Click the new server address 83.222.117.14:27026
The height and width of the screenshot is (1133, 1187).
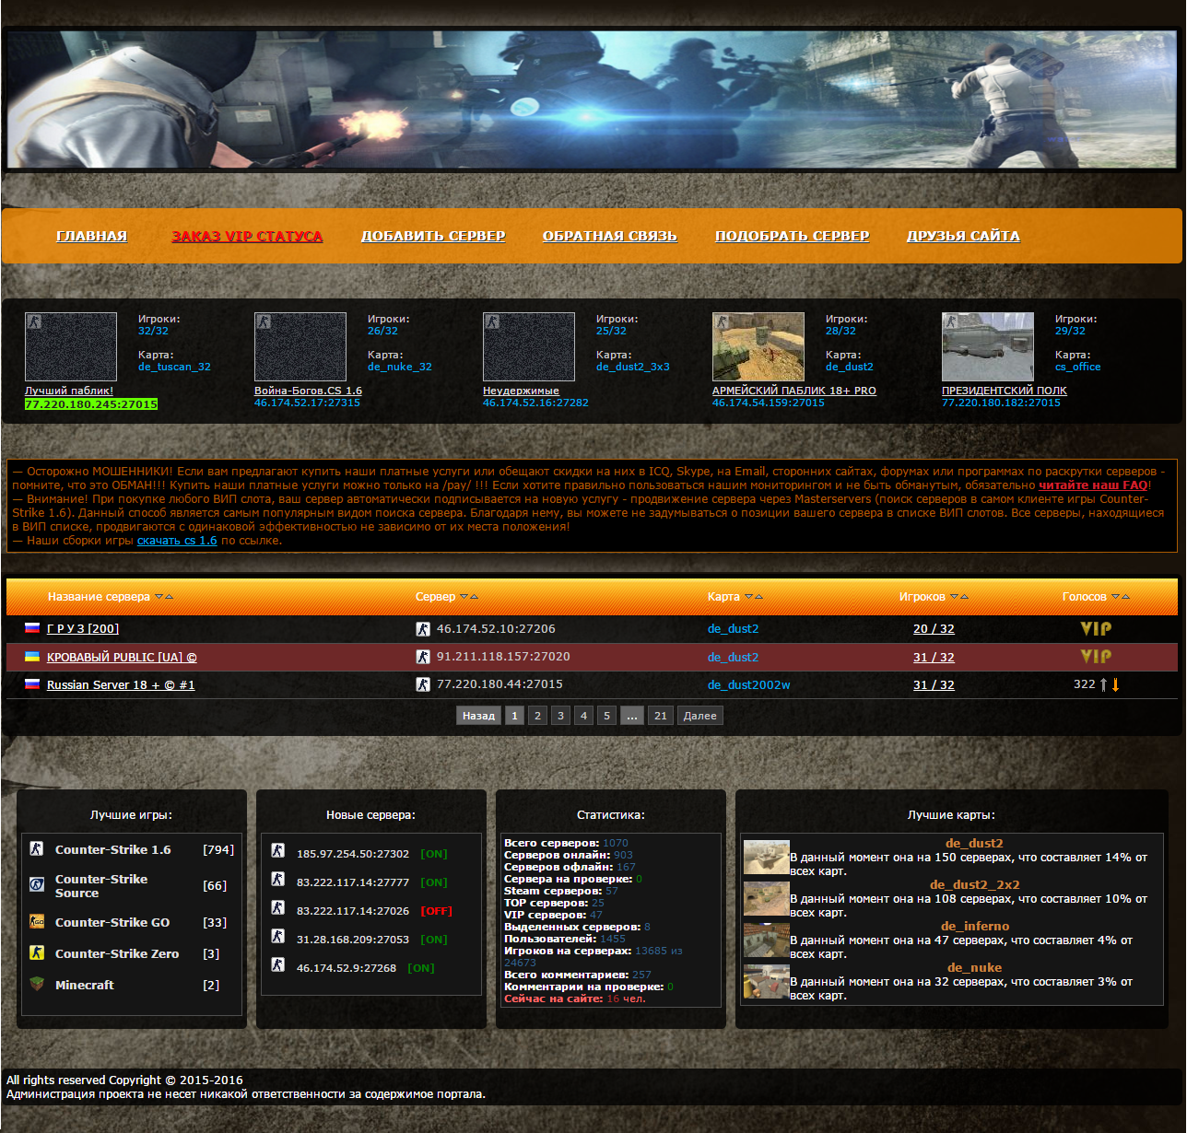[x=353, y=911]
